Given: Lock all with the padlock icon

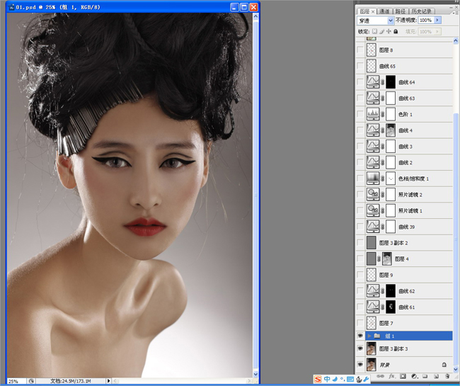Looking at the screenshot, I should point(396,31).
